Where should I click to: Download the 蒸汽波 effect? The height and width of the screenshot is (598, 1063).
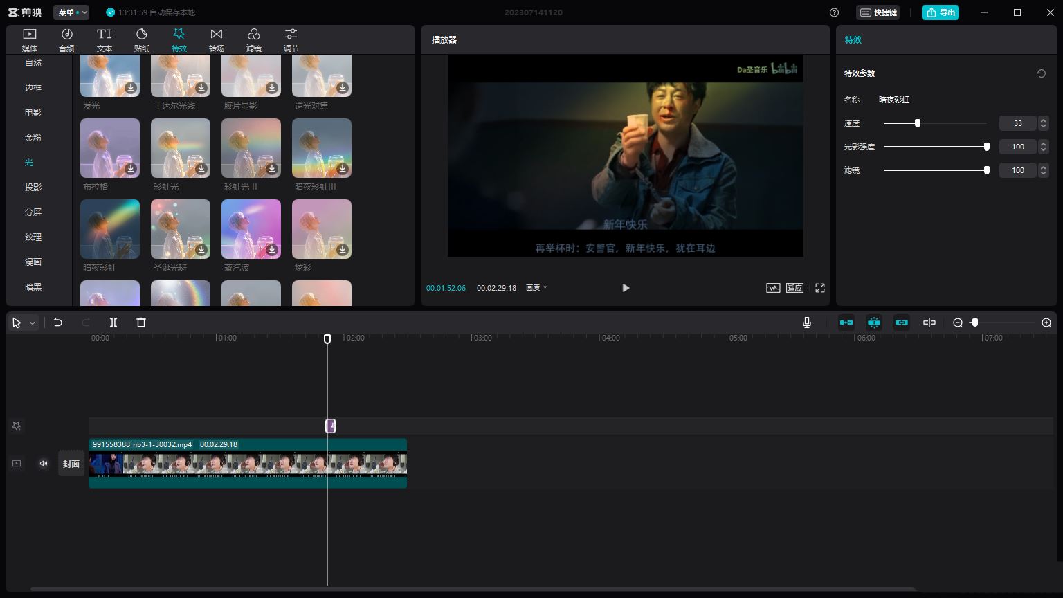(x=272, y=250)
